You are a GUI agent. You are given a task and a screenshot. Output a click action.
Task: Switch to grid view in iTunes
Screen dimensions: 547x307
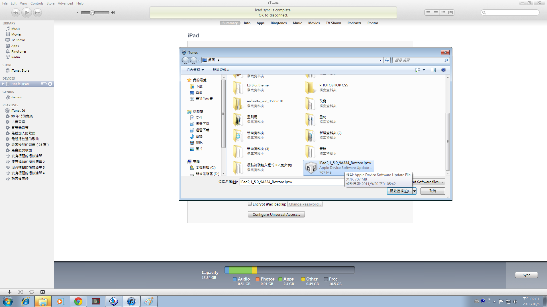click(443, 13)
